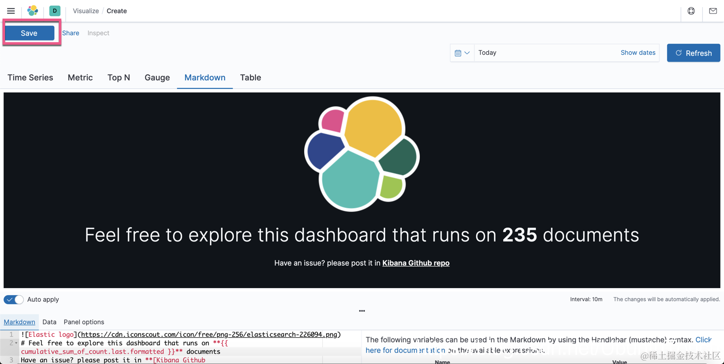Open the hamburger navigation menu
The image size is (724, 364).
(x=11, y=11)
